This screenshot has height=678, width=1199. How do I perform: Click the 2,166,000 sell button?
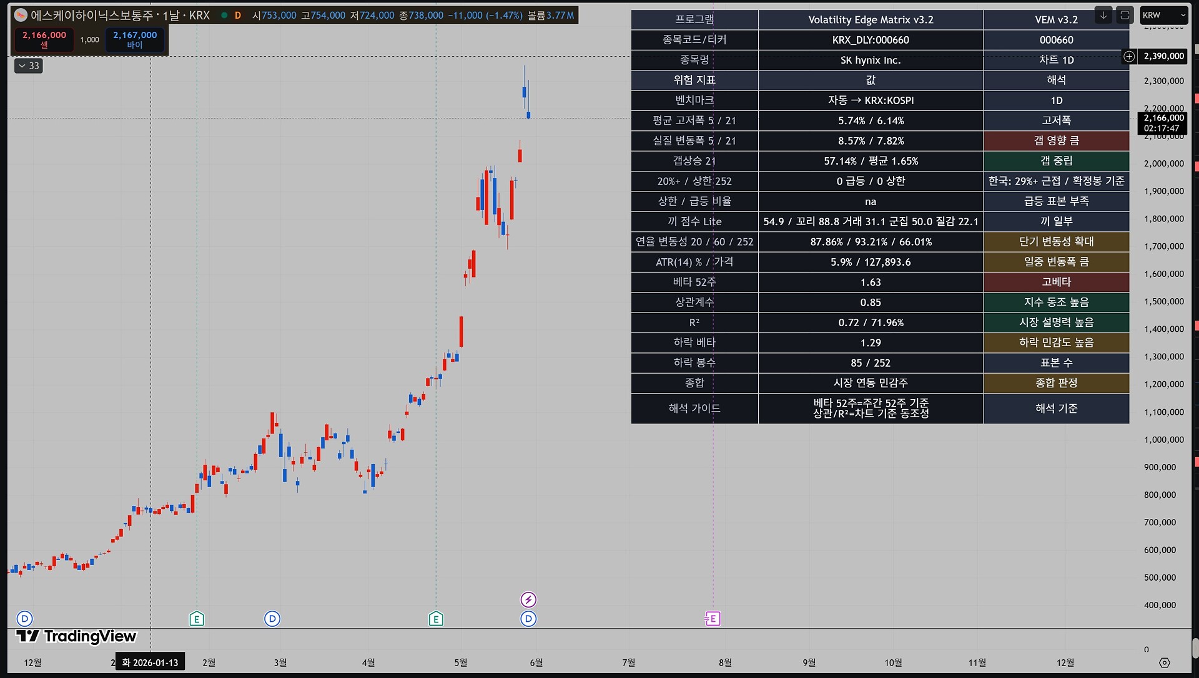click(44, 40)
